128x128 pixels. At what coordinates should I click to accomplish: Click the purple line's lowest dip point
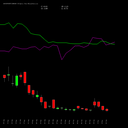point(62,60)
